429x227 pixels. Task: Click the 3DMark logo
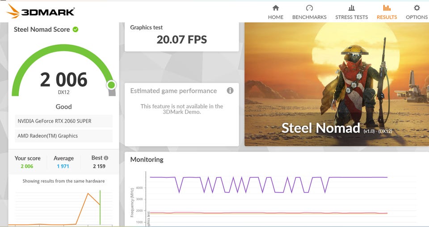pos(41,11)
